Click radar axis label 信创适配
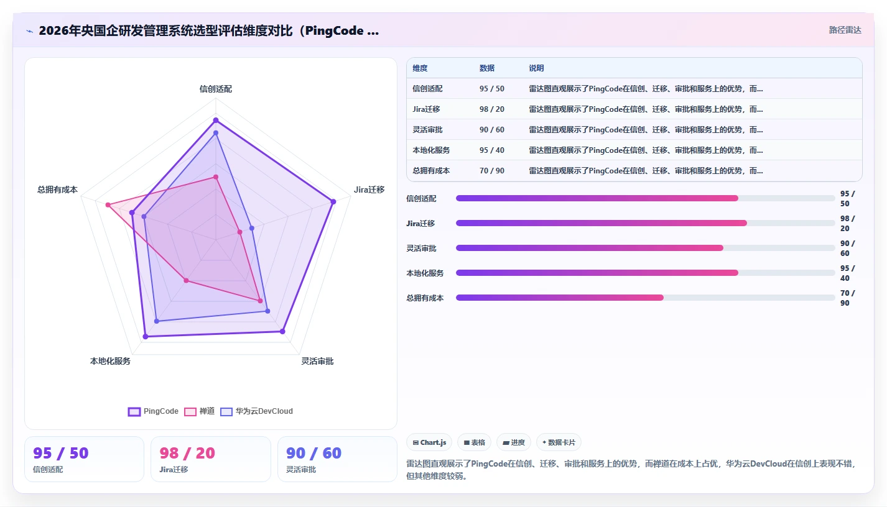 click(x=216, y=89)
